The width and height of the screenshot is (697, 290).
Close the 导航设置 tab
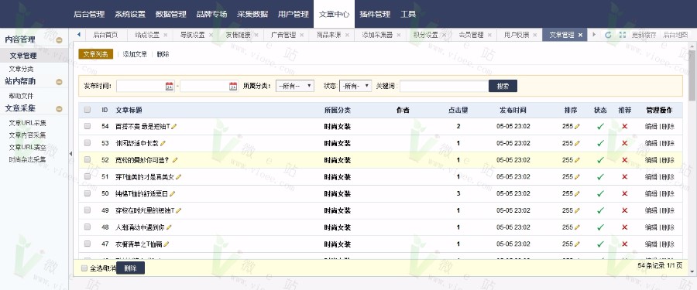211,35
